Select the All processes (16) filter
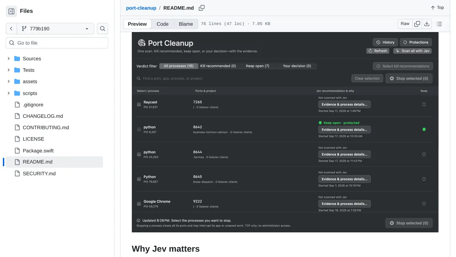The image size is (456, 257). [178, 66]
